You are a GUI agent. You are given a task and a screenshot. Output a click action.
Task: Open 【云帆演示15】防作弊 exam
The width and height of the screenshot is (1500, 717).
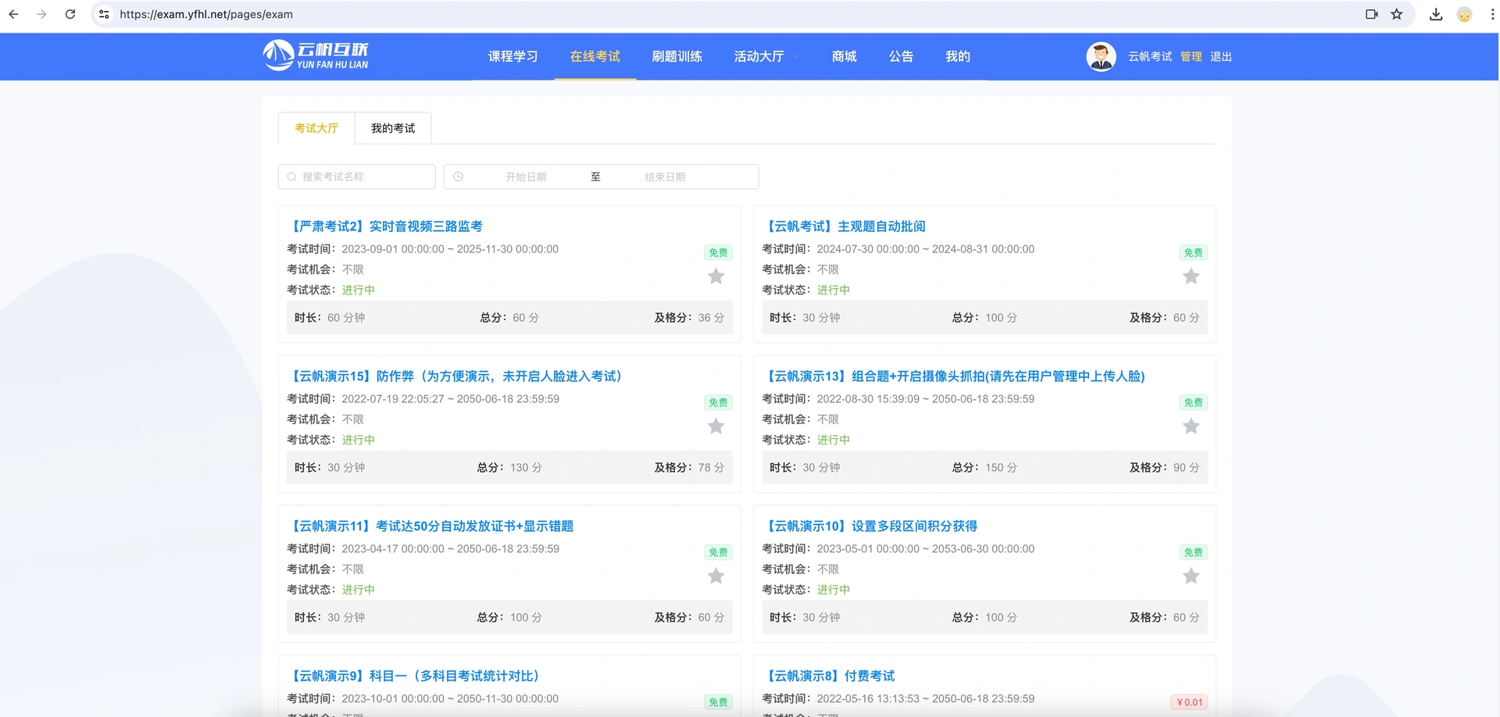click(456, 376)
